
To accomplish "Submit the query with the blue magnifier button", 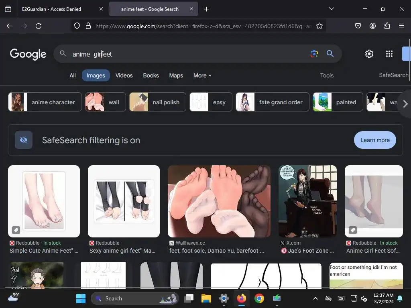I will click(330, 54).
